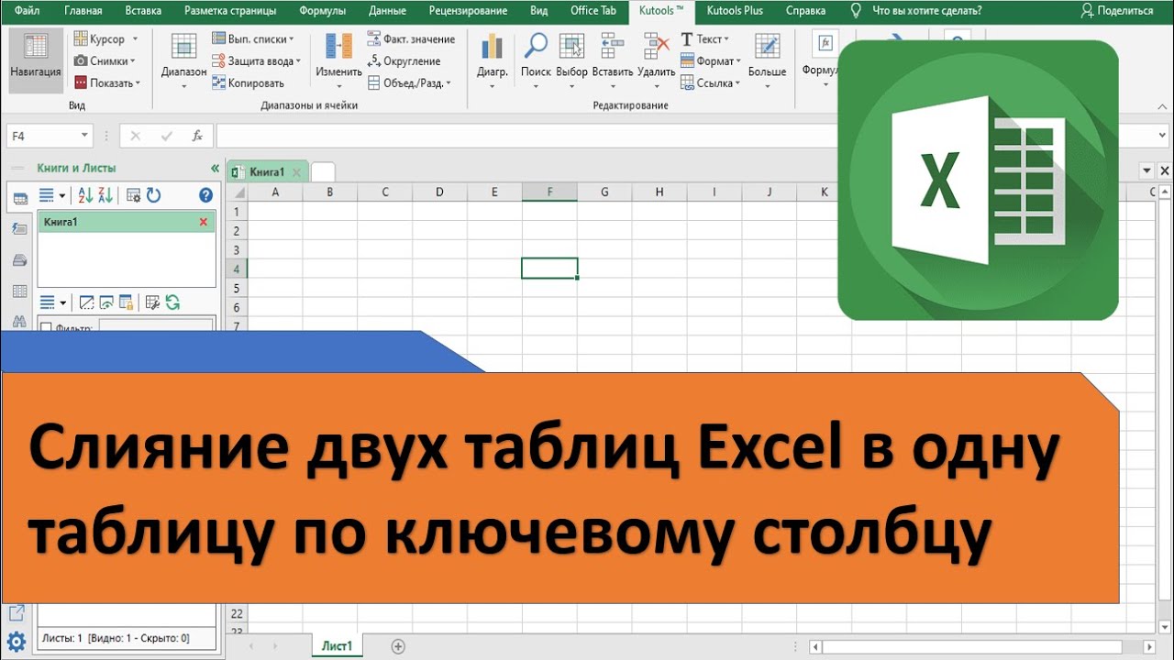This screenshot has width=1174, height=660.
Task: Switch to the Формулы ribbon tab
Action: [324, 11]
